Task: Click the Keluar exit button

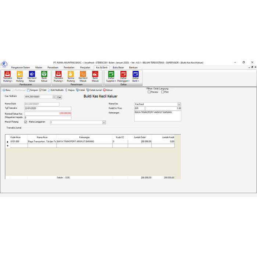Action: tap(108, 90)
